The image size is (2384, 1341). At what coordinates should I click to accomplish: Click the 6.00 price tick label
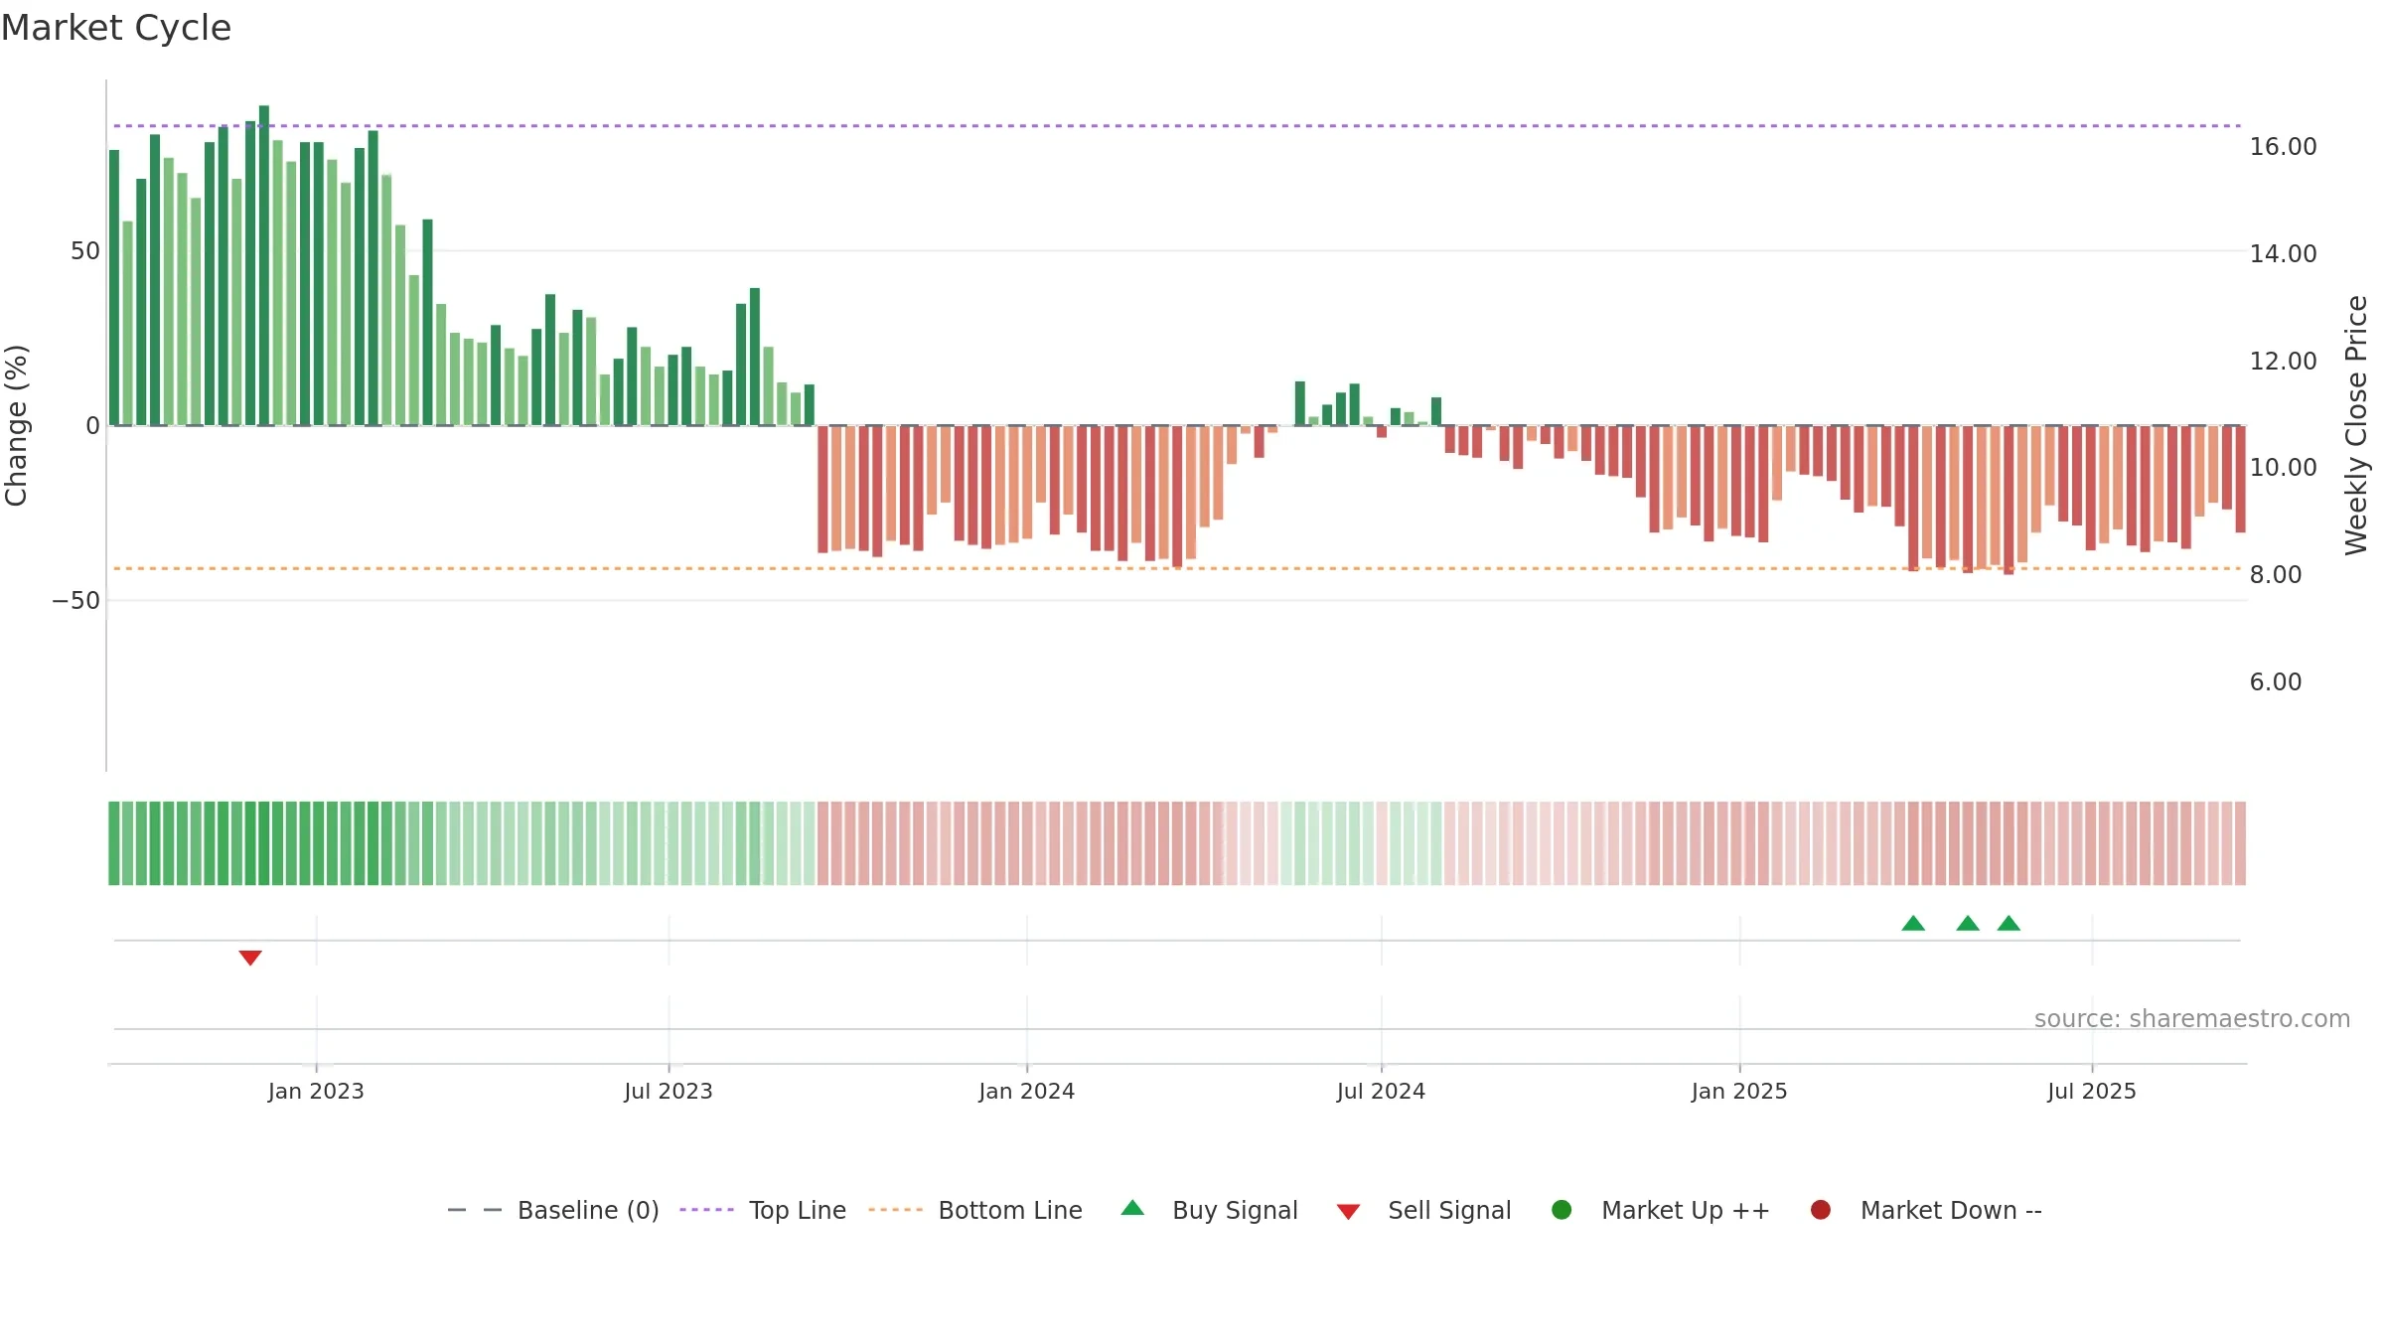click(2276, 681)
